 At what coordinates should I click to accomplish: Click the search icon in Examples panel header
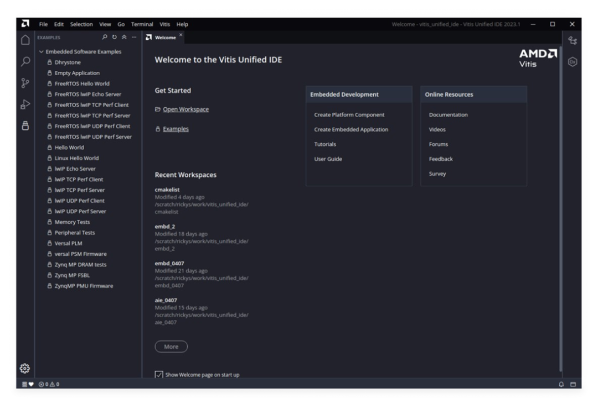[105, 37]
